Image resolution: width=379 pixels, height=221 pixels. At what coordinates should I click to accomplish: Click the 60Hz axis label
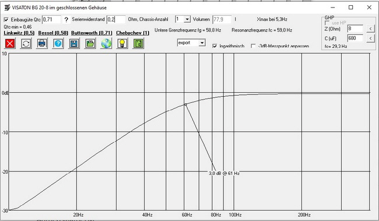click(187, 215)
